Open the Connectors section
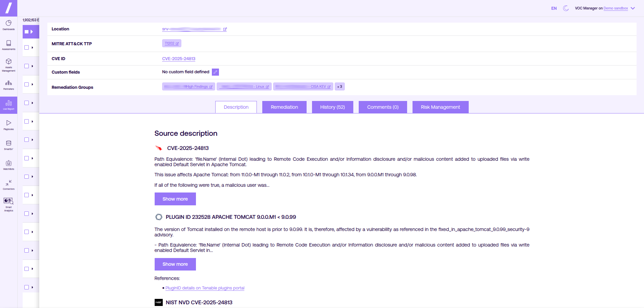644x308 pixels. click(8, 184)
